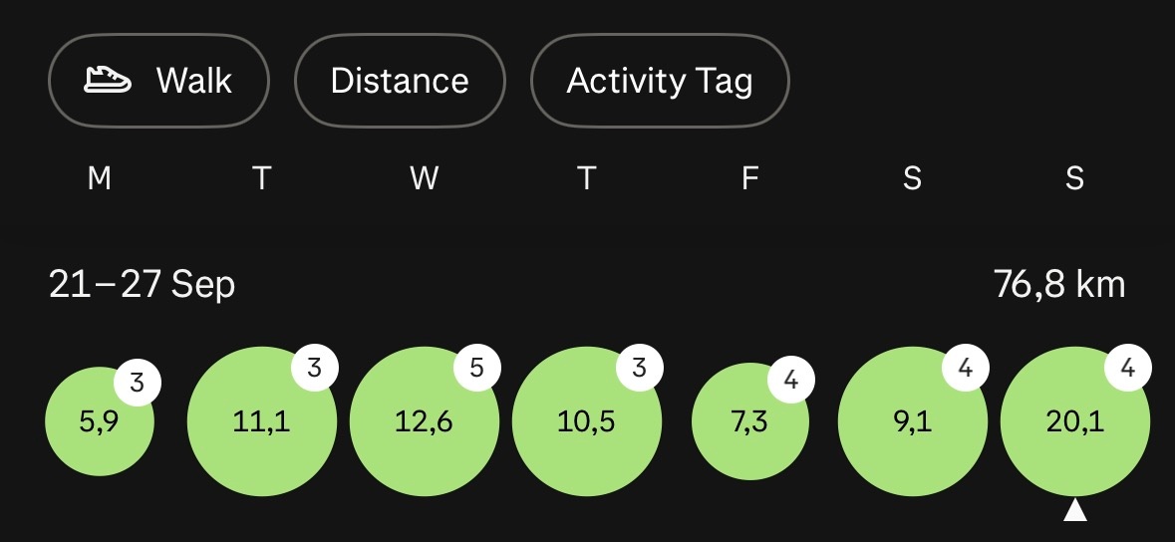This screenshot has height=542, width=1175.
Task: Click the 21–27 Sep date range
Action: click(x=142, y=285)
